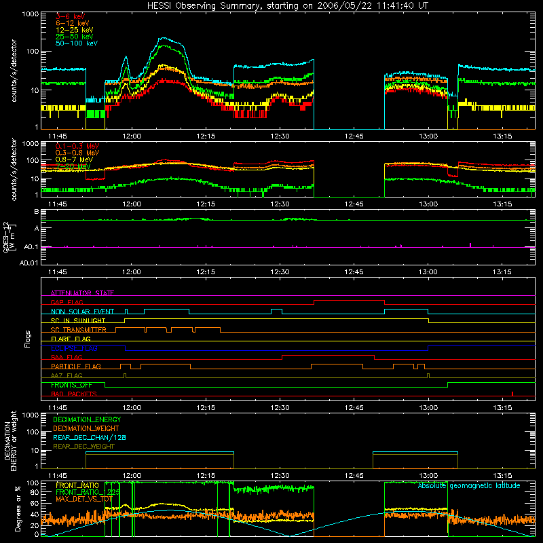Select the GAP_FLAG label
Screen dimensions: 543x543
point(67,302)
